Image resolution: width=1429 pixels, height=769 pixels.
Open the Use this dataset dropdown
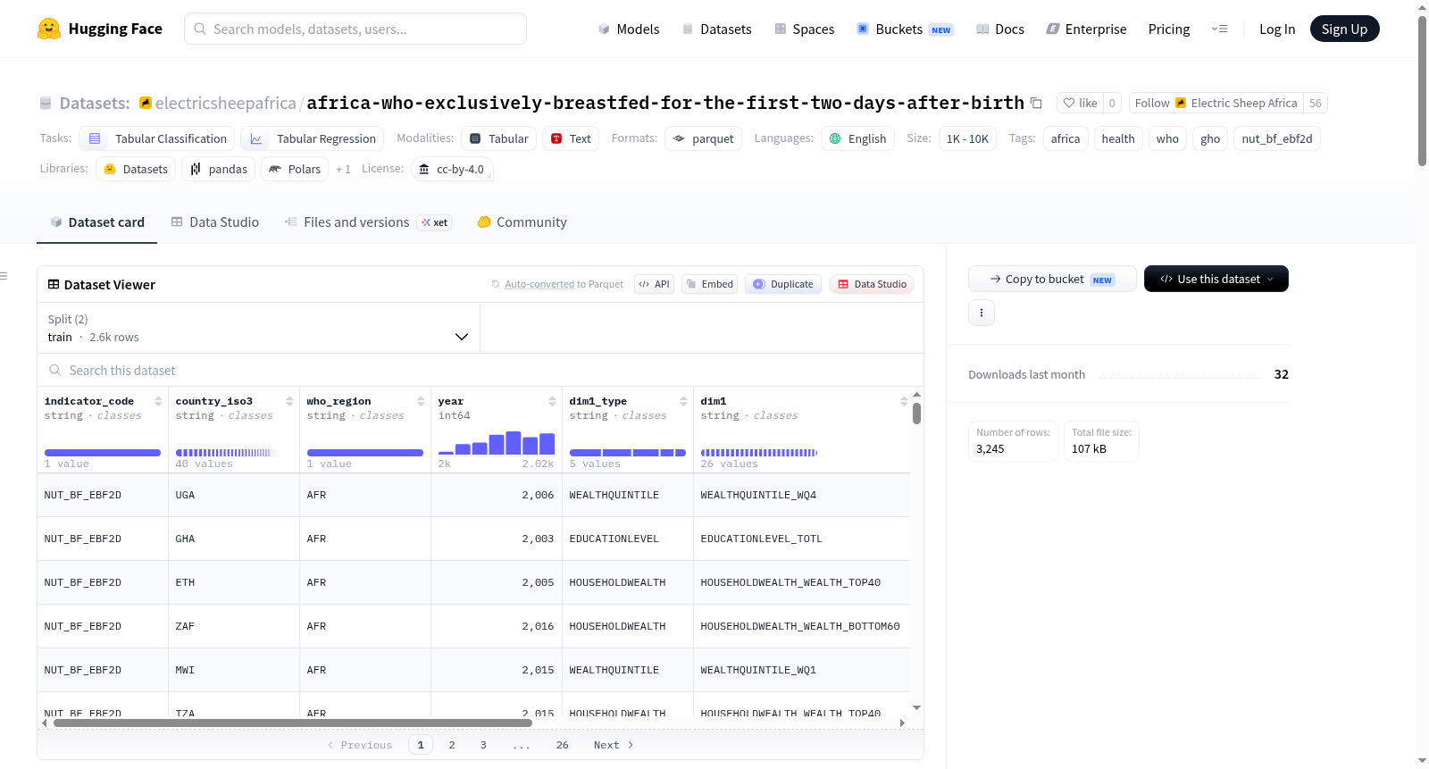(1216, 279)
